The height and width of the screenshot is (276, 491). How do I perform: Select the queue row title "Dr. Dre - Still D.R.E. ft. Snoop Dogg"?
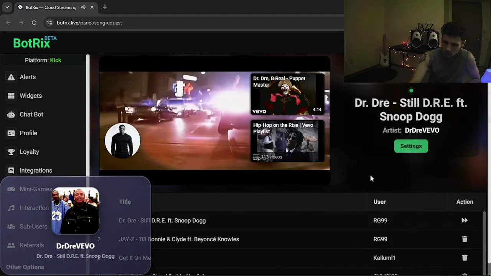162,220
